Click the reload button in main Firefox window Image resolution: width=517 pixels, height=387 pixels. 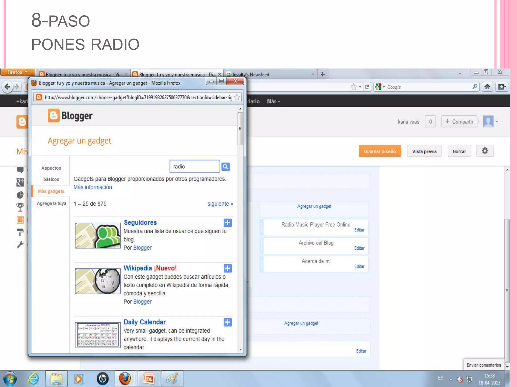tap(367, 87)
